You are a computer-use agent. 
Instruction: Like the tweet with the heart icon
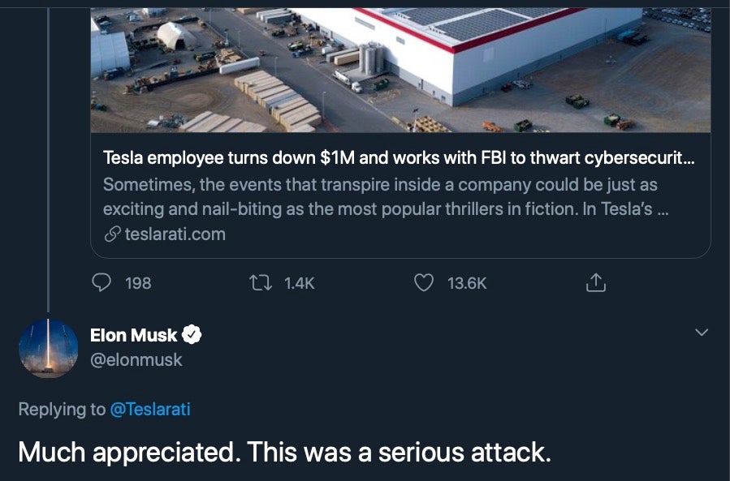pos(424,282)
